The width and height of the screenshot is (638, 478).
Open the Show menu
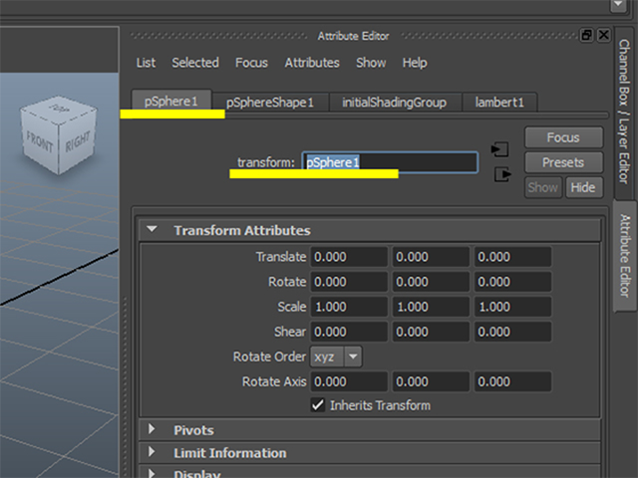(371, 63)
